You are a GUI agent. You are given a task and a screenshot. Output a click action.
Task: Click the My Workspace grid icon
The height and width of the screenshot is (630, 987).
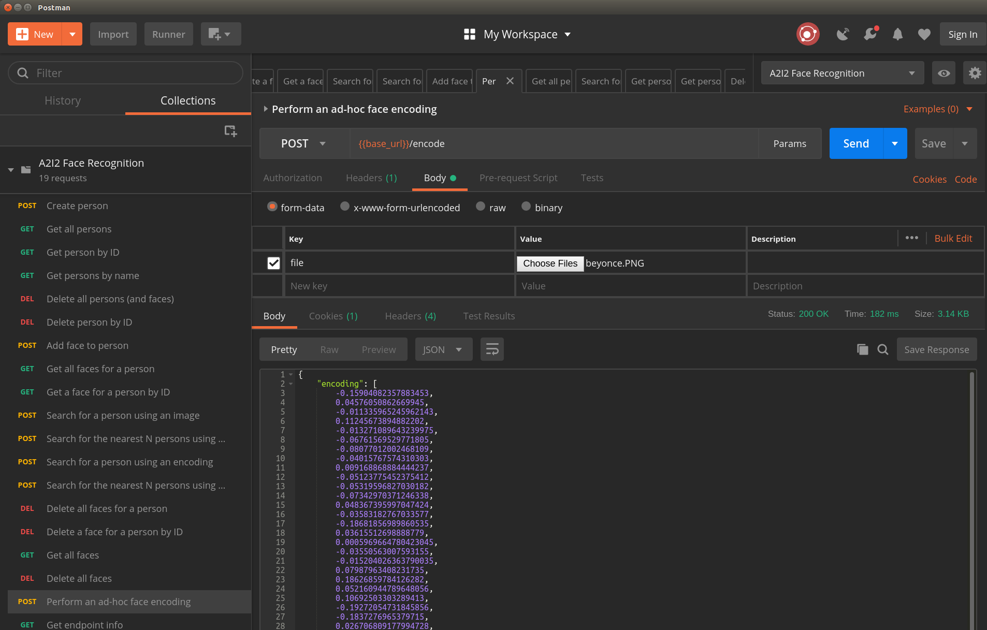(x=469, y=34)
